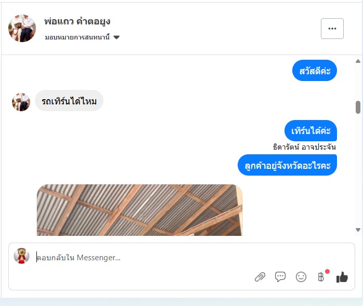This screenshot has height=306, width=363.
Task: Click the page avatar beside reply box
Action: click(x=21, y=256)
